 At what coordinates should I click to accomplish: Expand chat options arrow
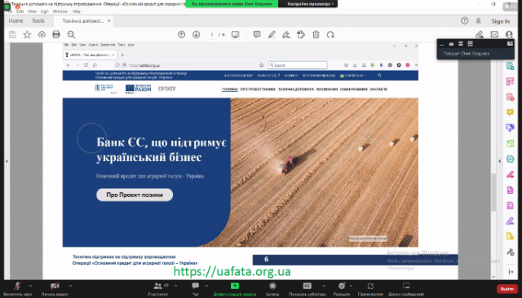pyautogui.click(x=206, y=286)
